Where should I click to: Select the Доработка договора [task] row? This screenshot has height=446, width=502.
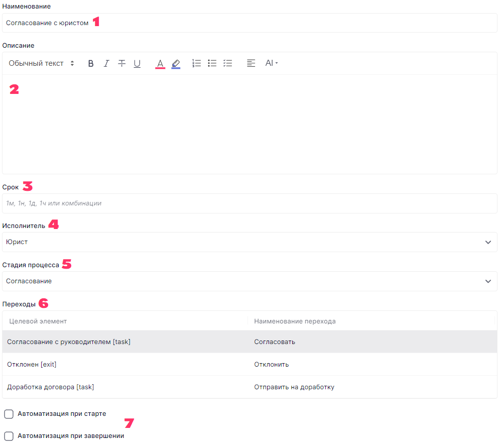pos(249,387)
